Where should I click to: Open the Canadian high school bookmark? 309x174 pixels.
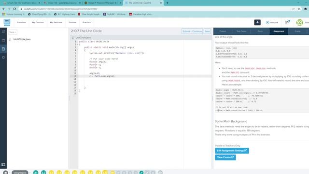click(x=140, y=14)
